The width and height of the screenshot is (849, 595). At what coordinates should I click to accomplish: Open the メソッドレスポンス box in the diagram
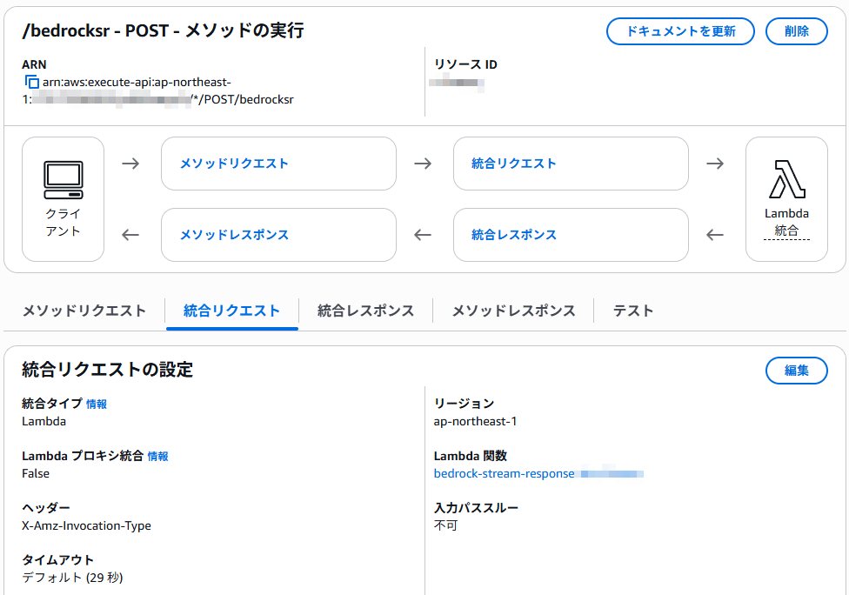(279, 235)
